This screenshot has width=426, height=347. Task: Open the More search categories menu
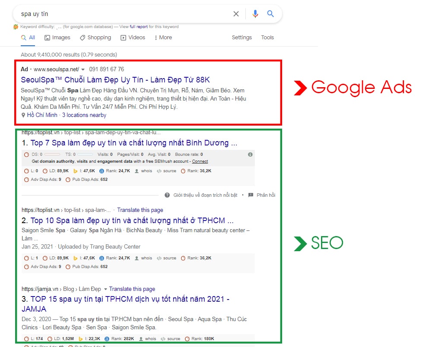pos(163,38)
